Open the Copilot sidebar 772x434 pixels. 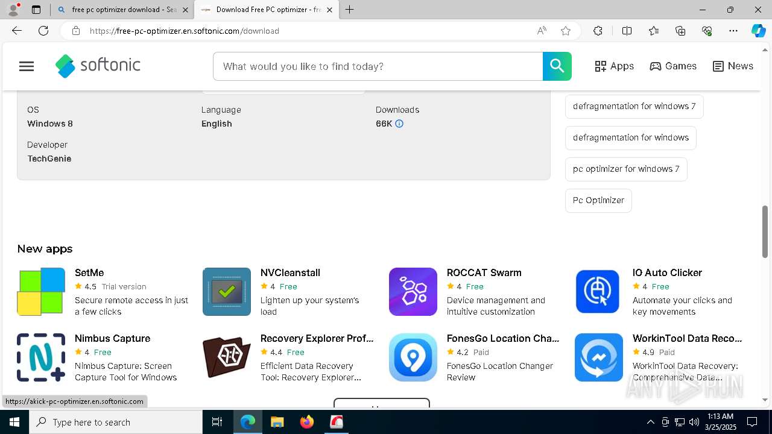tap(758, 31)
